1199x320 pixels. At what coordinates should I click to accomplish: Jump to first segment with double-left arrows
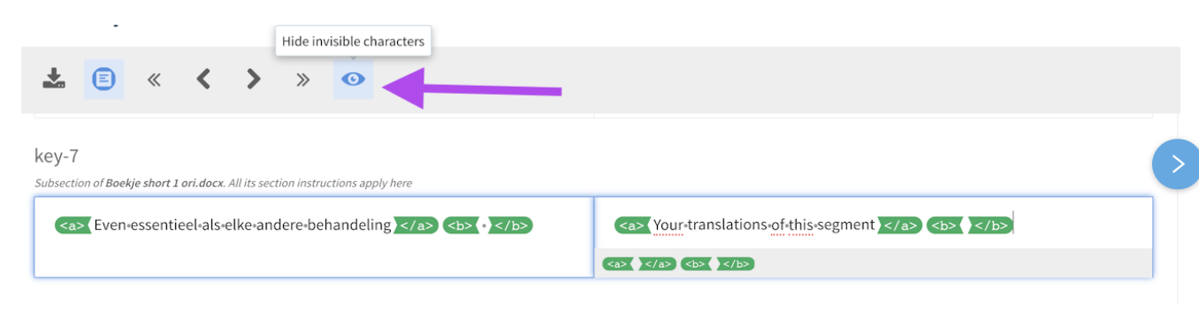click(154, 80)
